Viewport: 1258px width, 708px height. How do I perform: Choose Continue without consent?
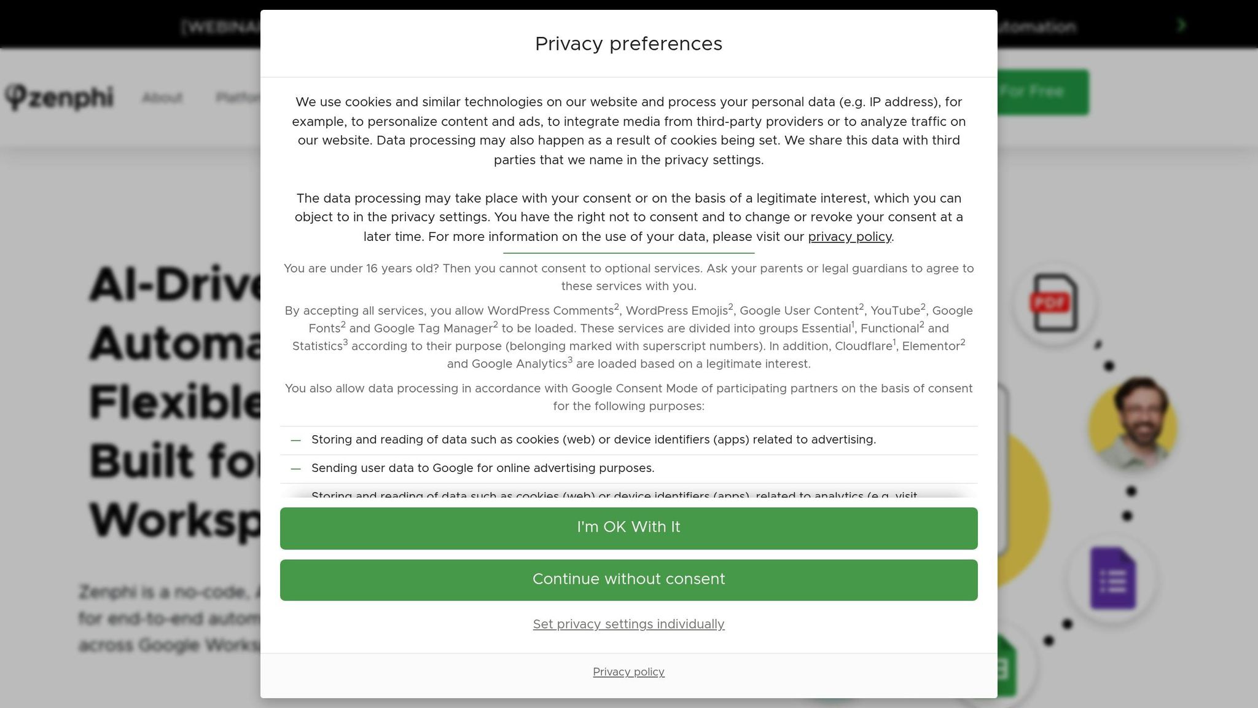[628, 580]
